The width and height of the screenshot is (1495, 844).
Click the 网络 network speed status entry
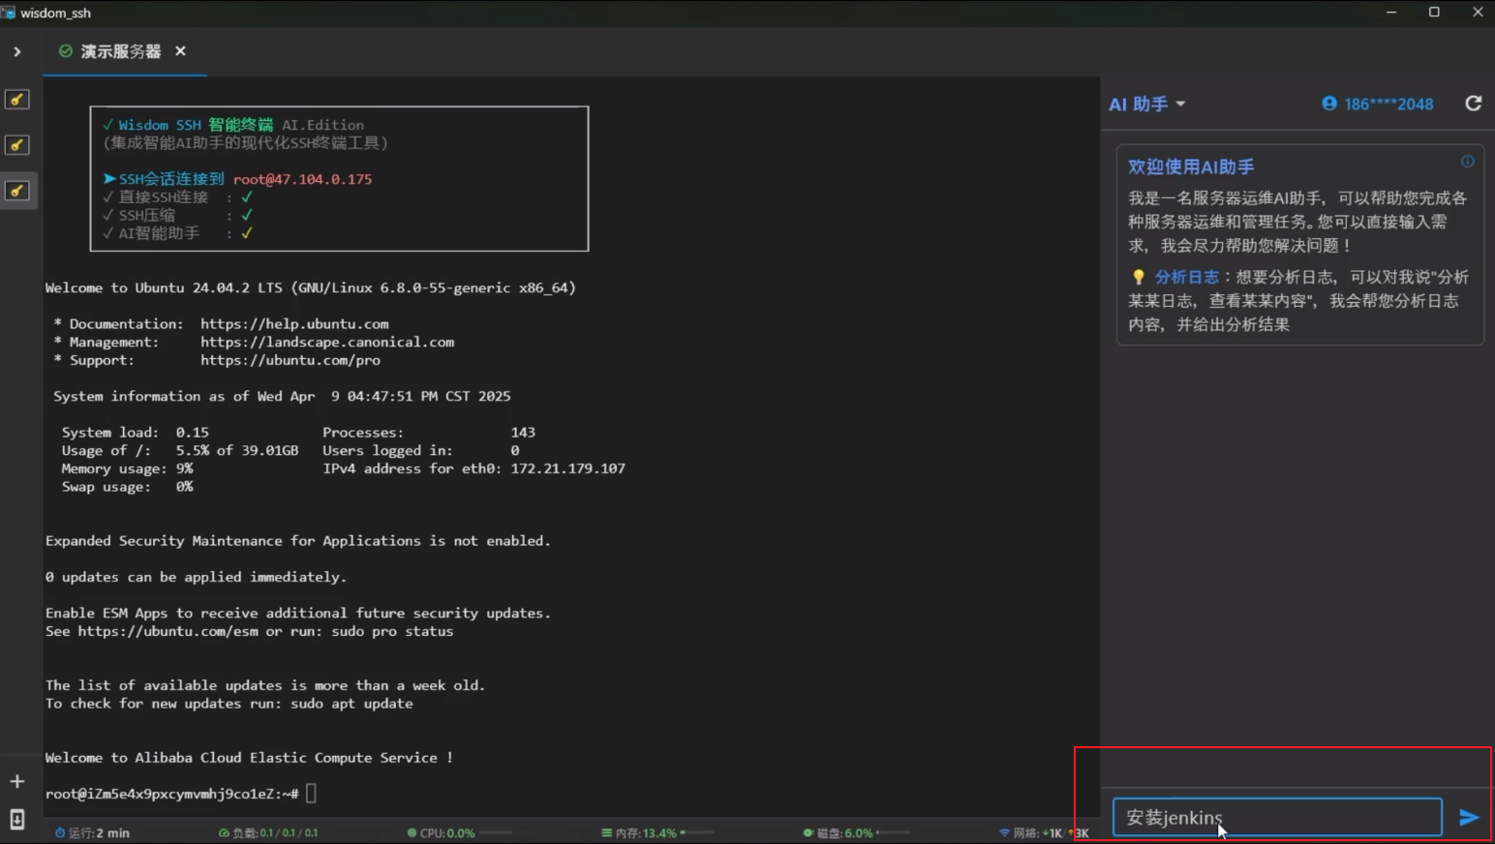(x=1044, y=832)
